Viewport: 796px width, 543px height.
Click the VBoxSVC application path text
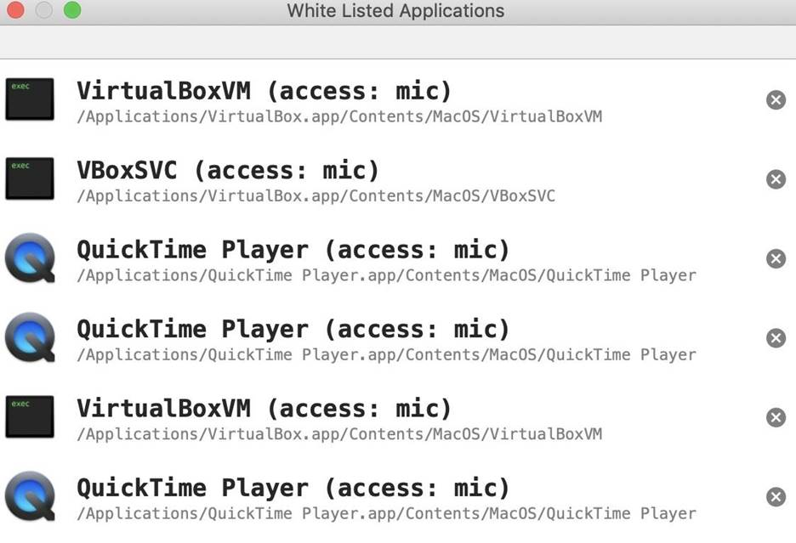tap(316, 196)
